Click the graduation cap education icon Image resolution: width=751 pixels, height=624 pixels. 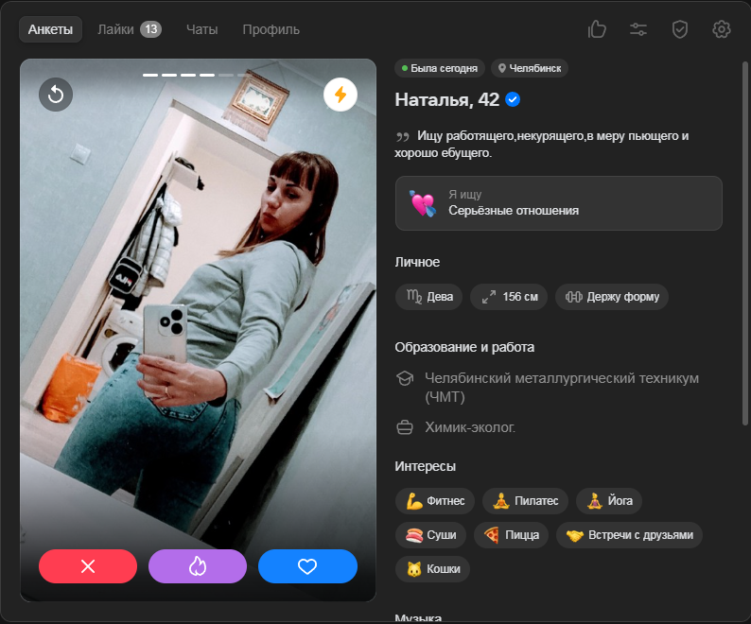tap(405, 378)
